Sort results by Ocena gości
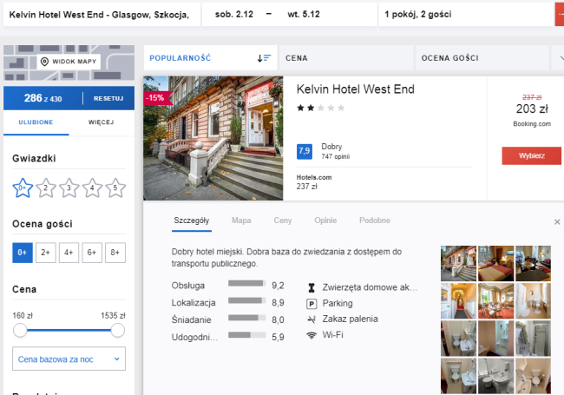Image resolution: width=564 pixels, height=395 pixels. pyautogui.click(x=480, y=57)
